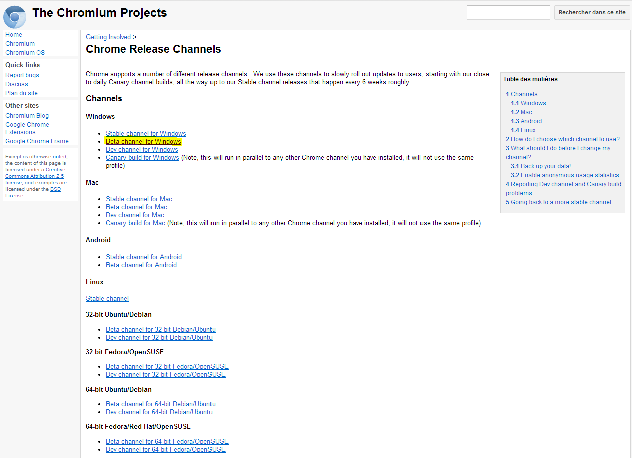Click the 'Chrome Release Channels' page heading
Screen dimensions: 632x458
point(153,49)
